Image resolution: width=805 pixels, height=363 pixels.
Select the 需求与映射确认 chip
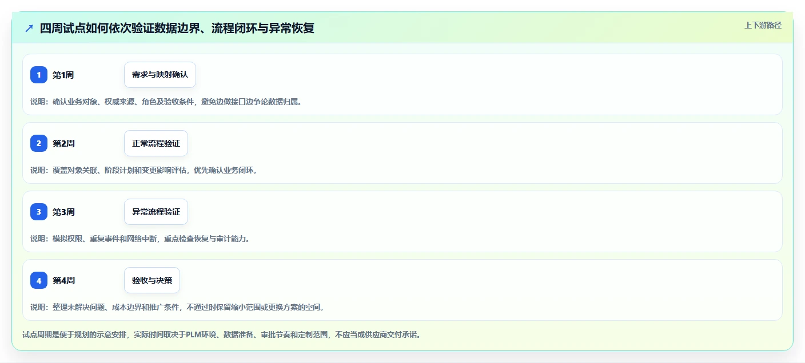(160, 75)
